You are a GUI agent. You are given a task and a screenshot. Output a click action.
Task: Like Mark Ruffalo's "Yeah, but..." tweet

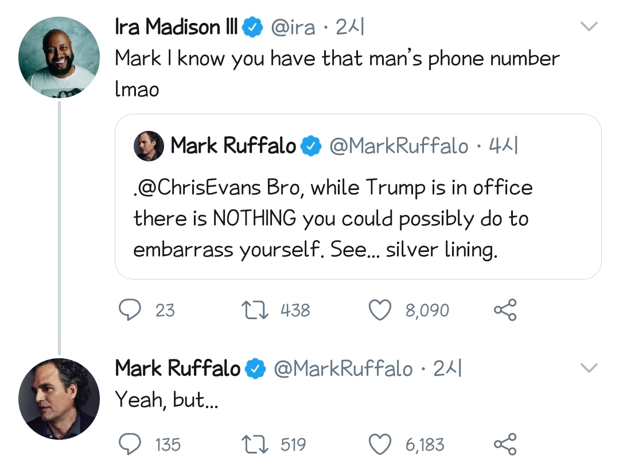(x=379, y=444)
